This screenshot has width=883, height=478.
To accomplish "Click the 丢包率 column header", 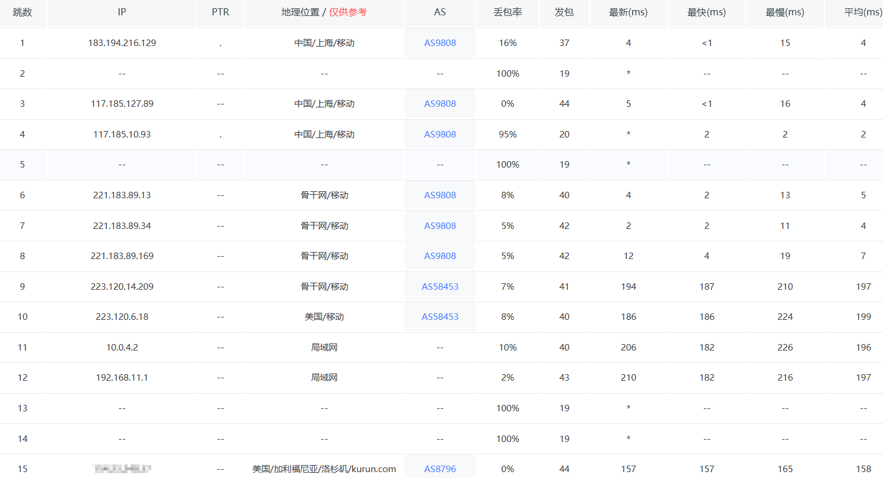I will point(508,12).
